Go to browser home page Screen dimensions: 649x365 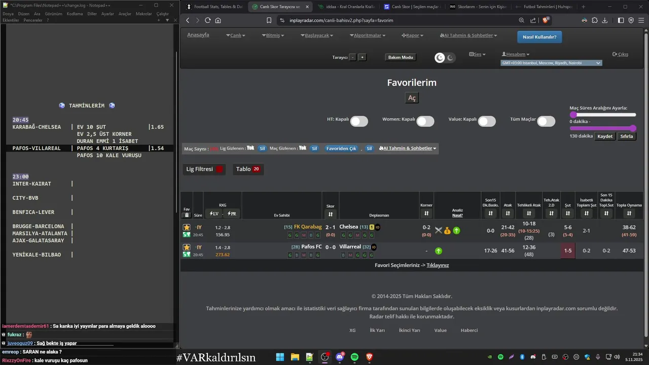point(218,20)
